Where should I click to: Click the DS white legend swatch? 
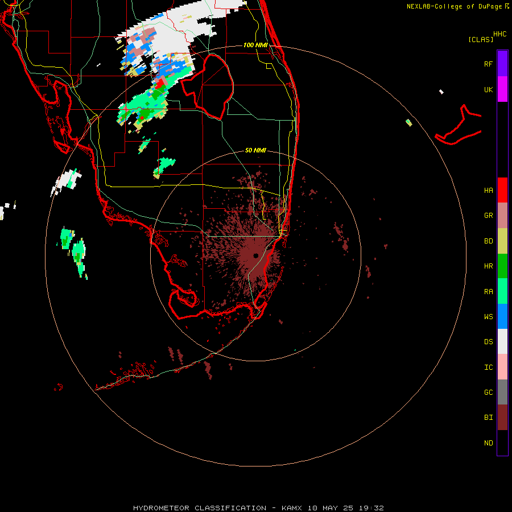pyautogui.click(x=502, y=341)
